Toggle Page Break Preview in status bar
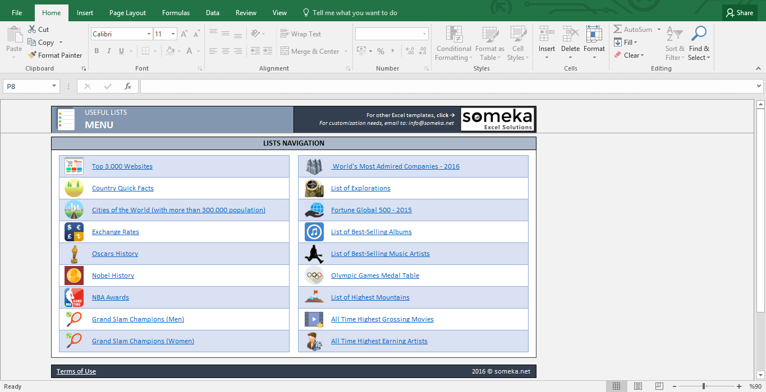 click(x=659, y=386)
